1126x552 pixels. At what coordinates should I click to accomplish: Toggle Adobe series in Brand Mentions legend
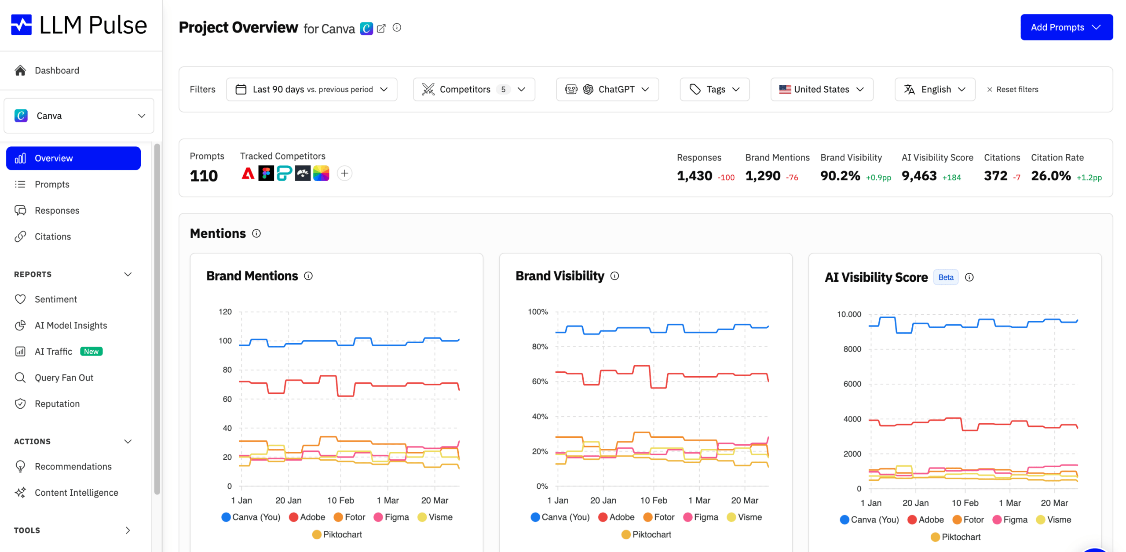pos(307,517)
